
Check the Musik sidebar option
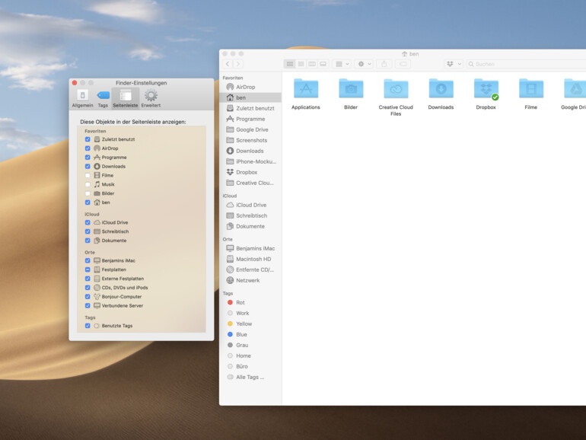point(88,184)
